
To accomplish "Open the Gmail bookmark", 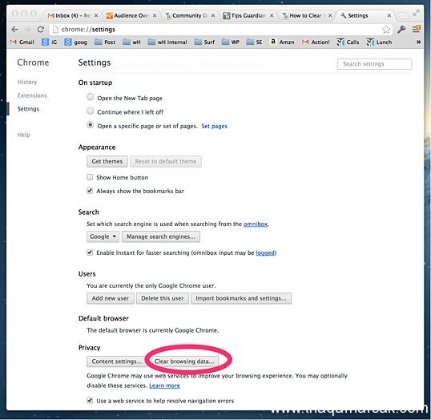I will point(22,42).
